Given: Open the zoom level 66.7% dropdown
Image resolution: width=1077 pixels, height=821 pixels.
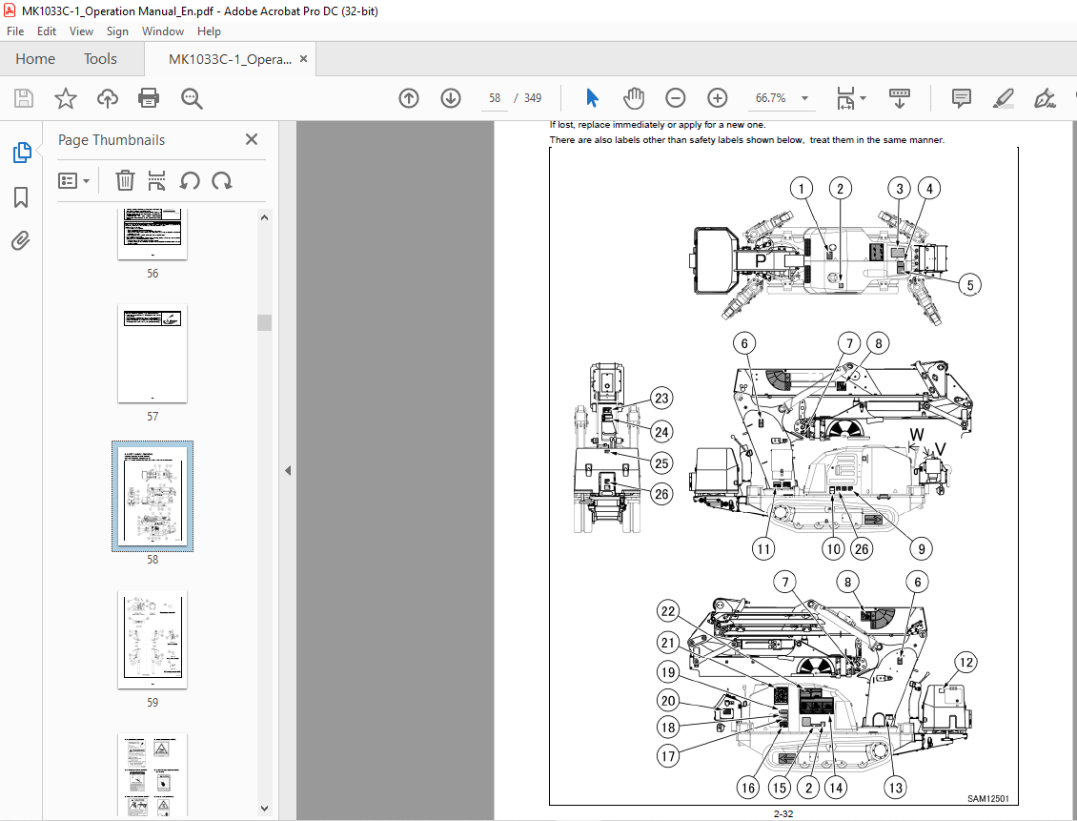Looking at the screenshot, I should click(x=804, y=98).
